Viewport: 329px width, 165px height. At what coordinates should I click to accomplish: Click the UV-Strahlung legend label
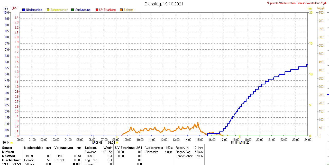107,10
